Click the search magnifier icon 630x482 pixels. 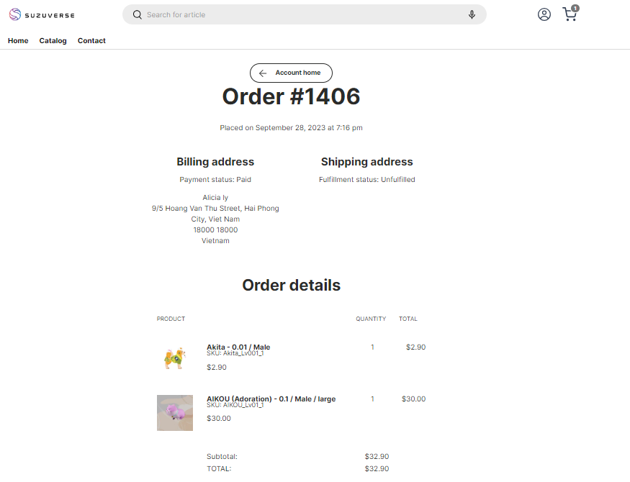pos(137,14)
